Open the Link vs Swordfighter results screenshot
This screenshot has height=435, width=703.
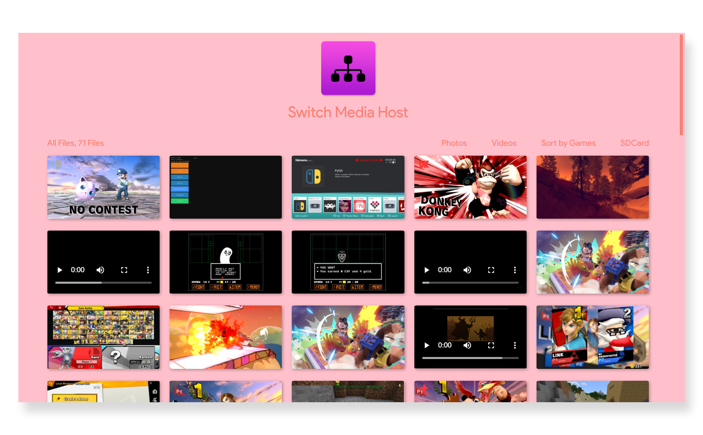[593, 337]
